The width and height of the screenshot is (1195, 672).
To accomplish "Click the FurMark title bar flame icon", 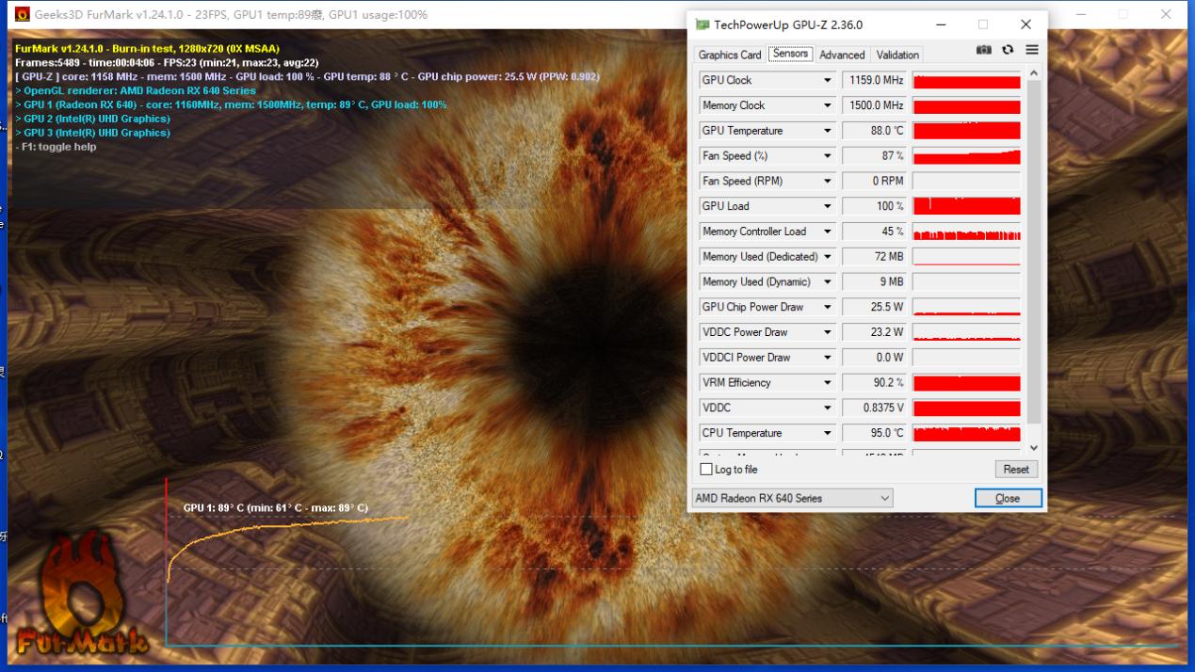I will (x=22, y=15).
